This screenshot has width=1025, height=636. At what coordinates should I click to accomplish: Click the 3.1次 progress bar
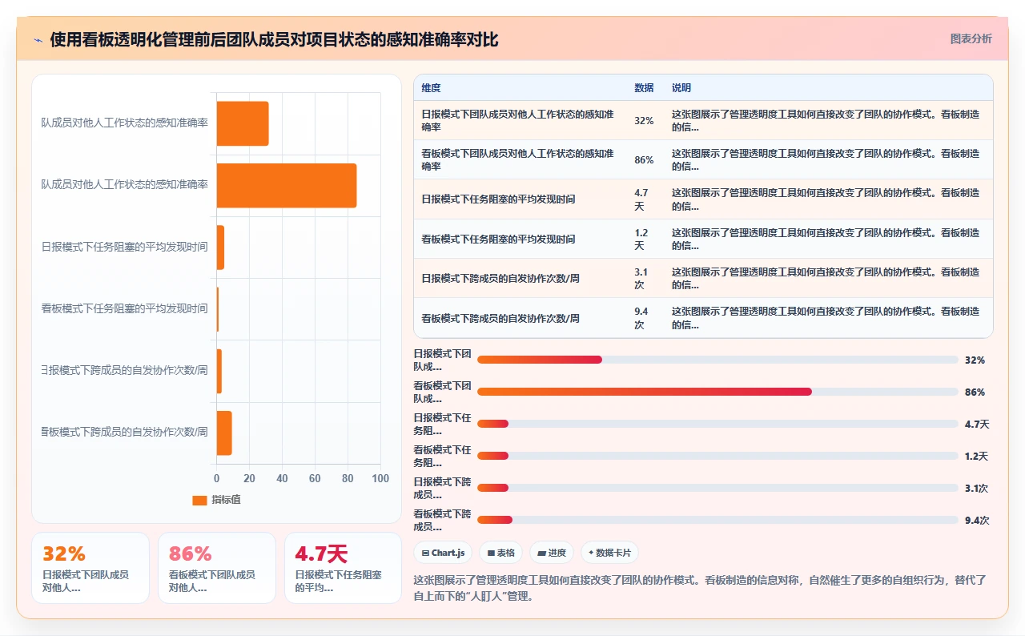(717, 488)
